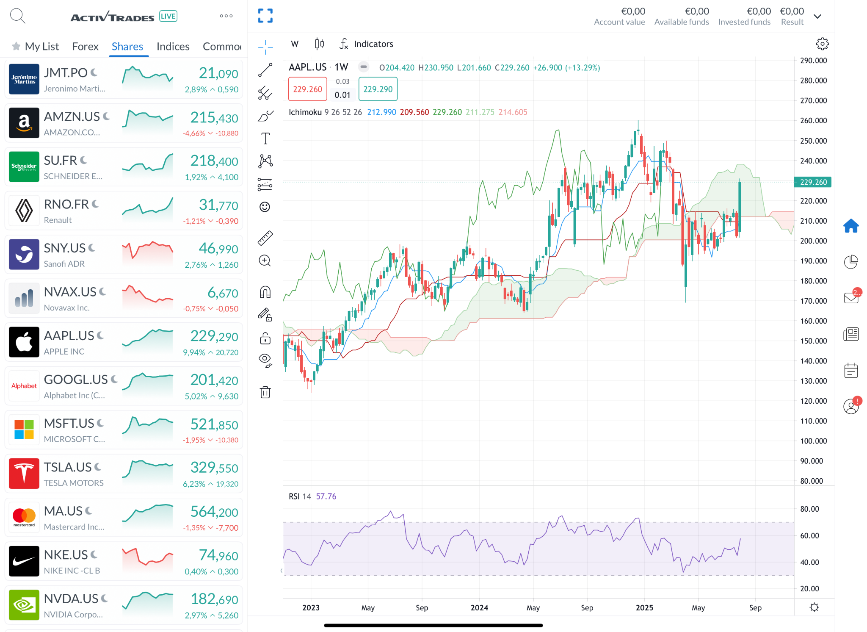Select NVDA.US Nvidia row
The height and width of the screenshot is (632, 867).
124,605
